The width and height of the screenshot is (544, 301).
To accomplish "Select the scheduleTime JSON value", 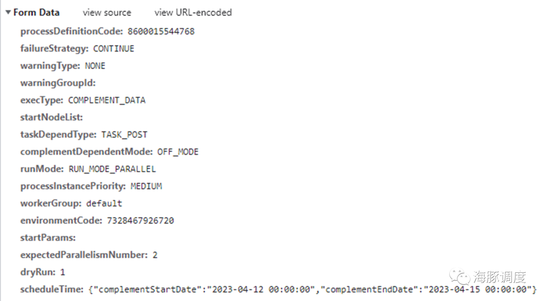I will [x=312, y=289].
